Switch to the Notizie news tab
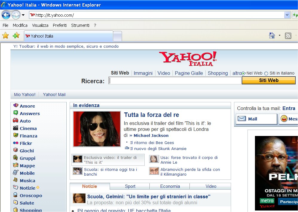 (x=89, y=186)
